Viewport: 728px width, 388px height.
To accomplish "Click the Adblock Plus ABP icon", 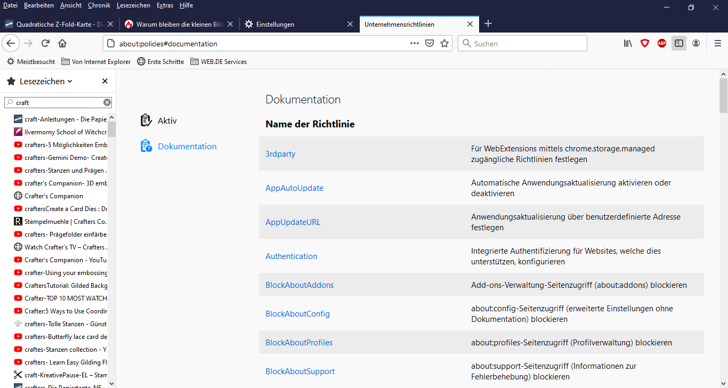I will (662, 44).
